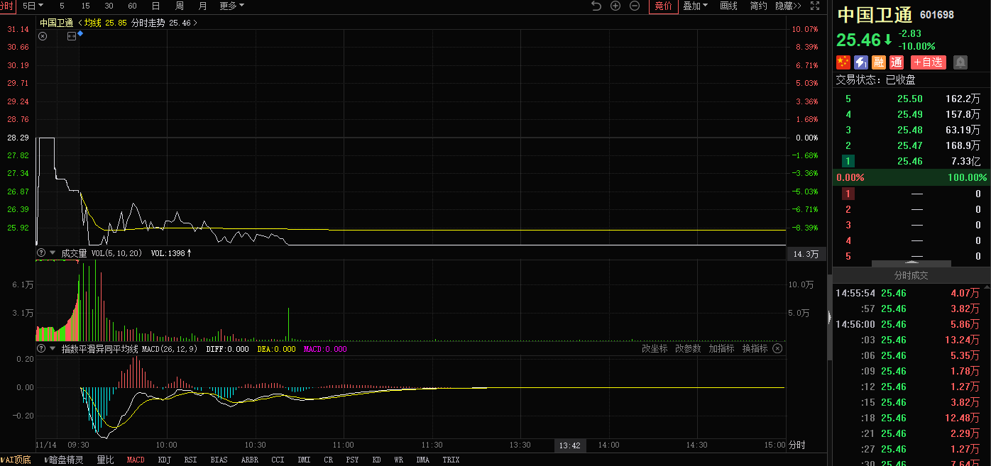Close the auction panel with the circled X icon
This screenshot has height=466, width=991.
point(43,35)
